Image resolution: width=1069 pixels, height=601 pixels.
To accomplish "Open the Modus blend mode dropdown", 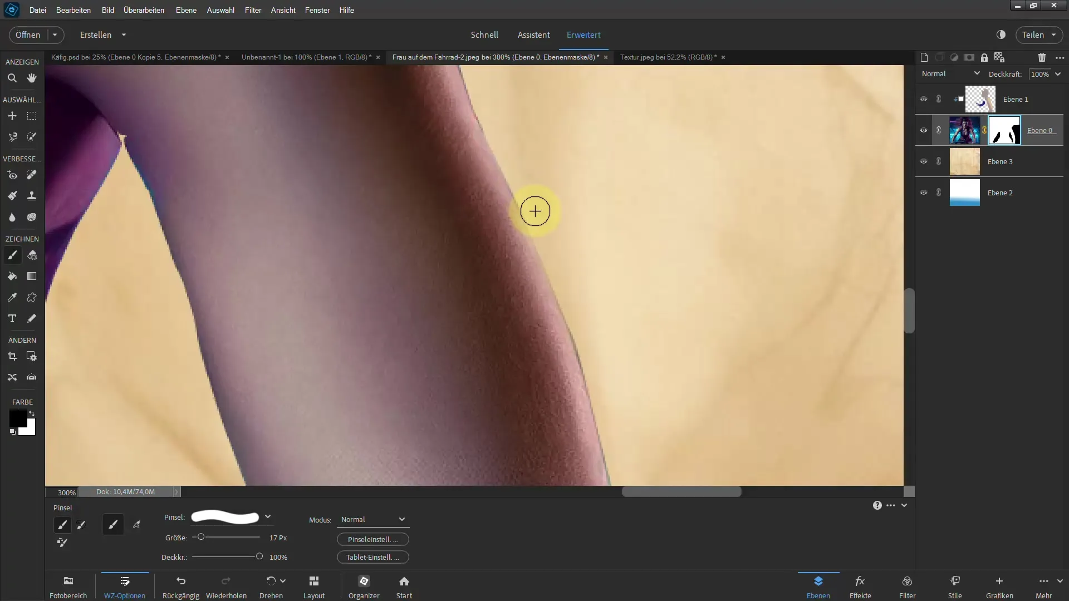I will (371, 519).
